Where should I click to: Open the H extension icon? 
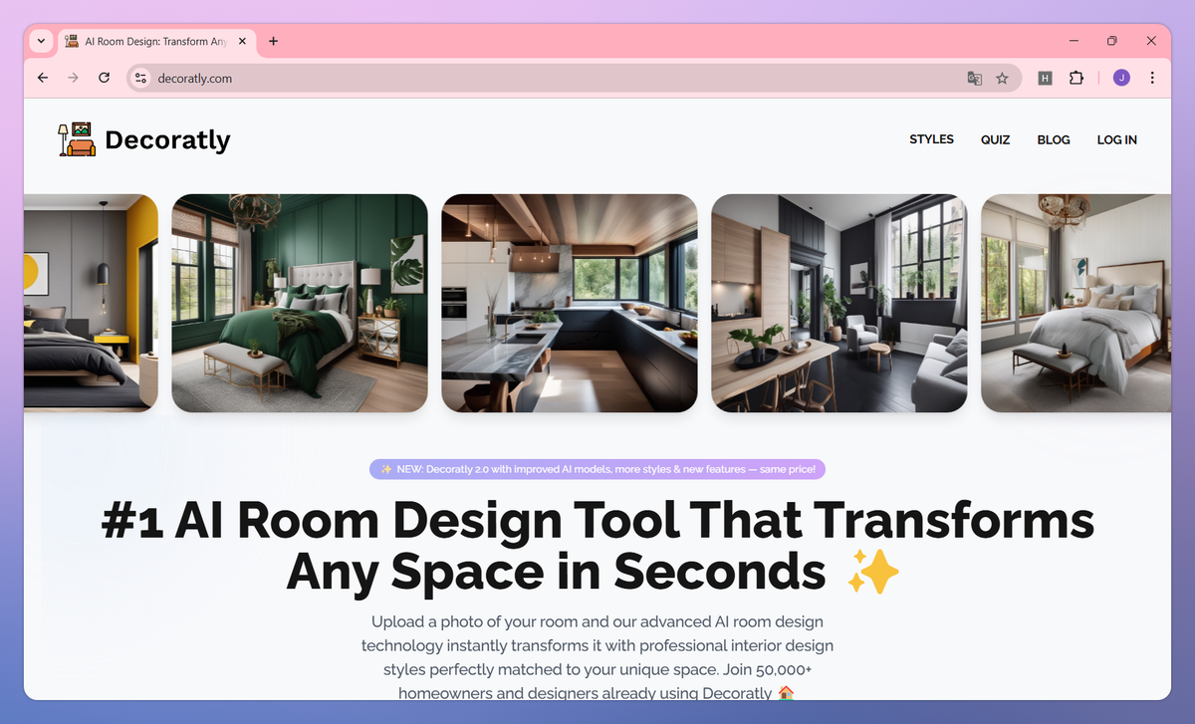[1045, 78]
